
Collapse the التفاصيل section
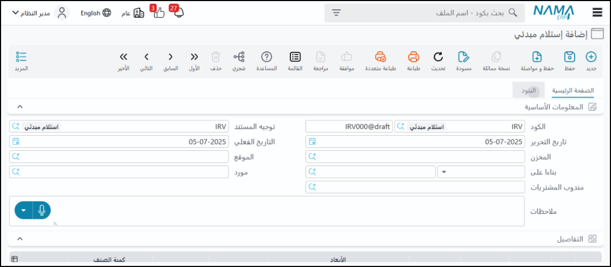(x=20, y=238)
